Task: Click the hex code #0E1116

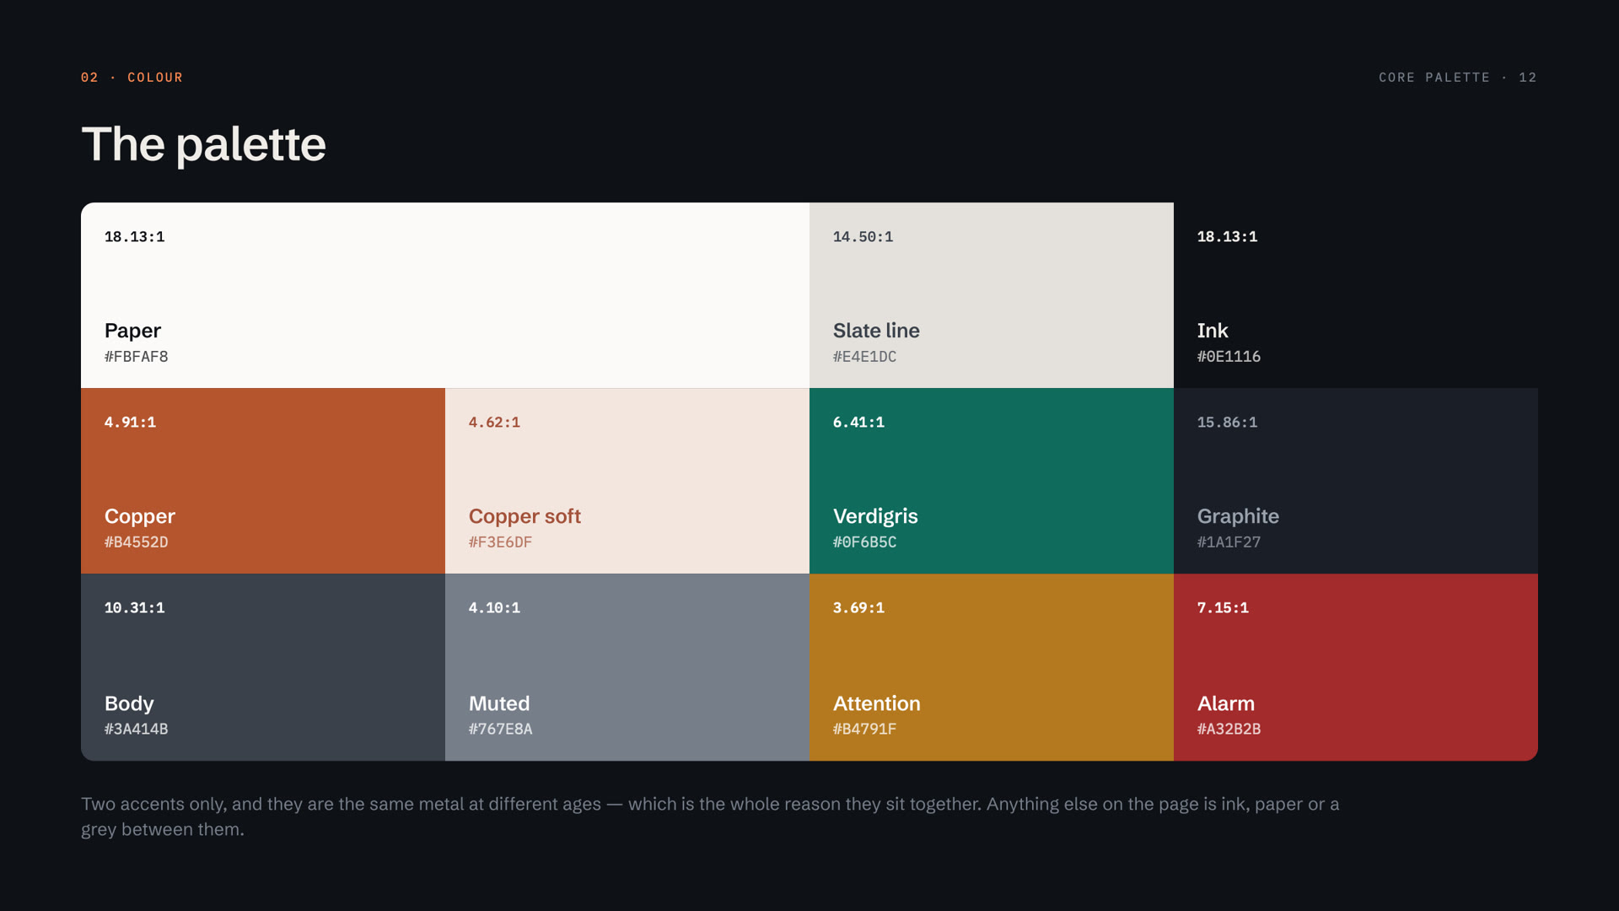Action: [x=1229, y=357]
